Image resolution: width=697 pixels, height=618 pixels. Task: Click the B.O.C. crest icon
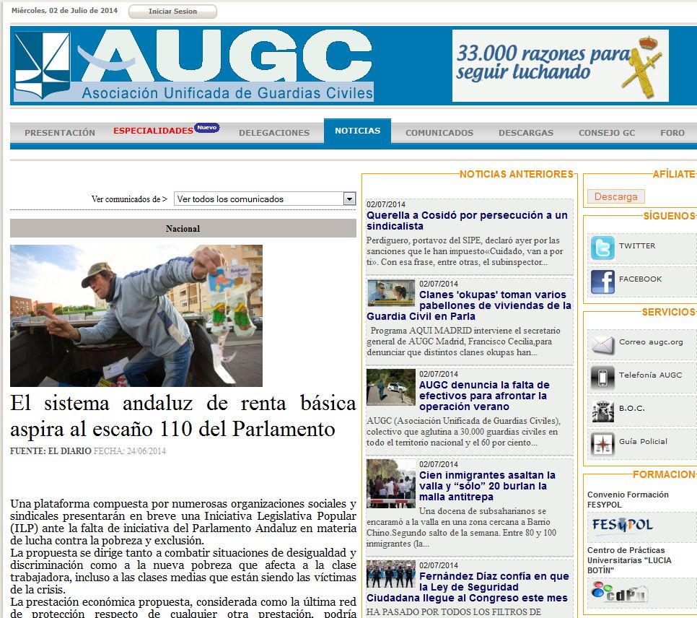click(x=602, y=410)
